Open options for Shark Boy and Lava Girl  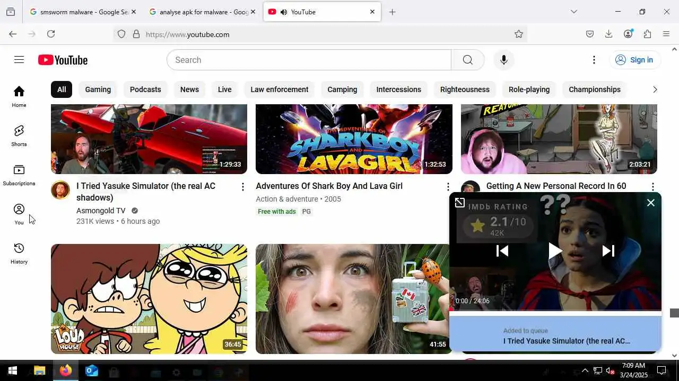448,187
